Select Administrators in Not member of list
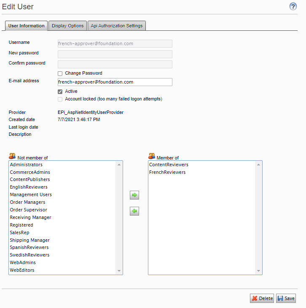Screen dimensions: 306x308 26,165
